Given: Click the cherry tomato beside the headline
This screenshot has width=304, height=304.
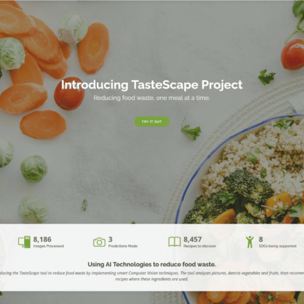Looking at the screenshot, I should 69,94.
